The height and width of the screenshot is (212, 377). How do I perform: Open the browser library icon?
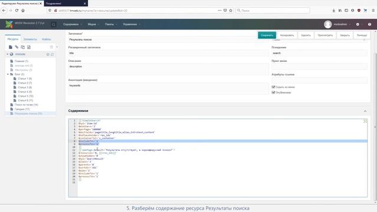click(340, 11)
